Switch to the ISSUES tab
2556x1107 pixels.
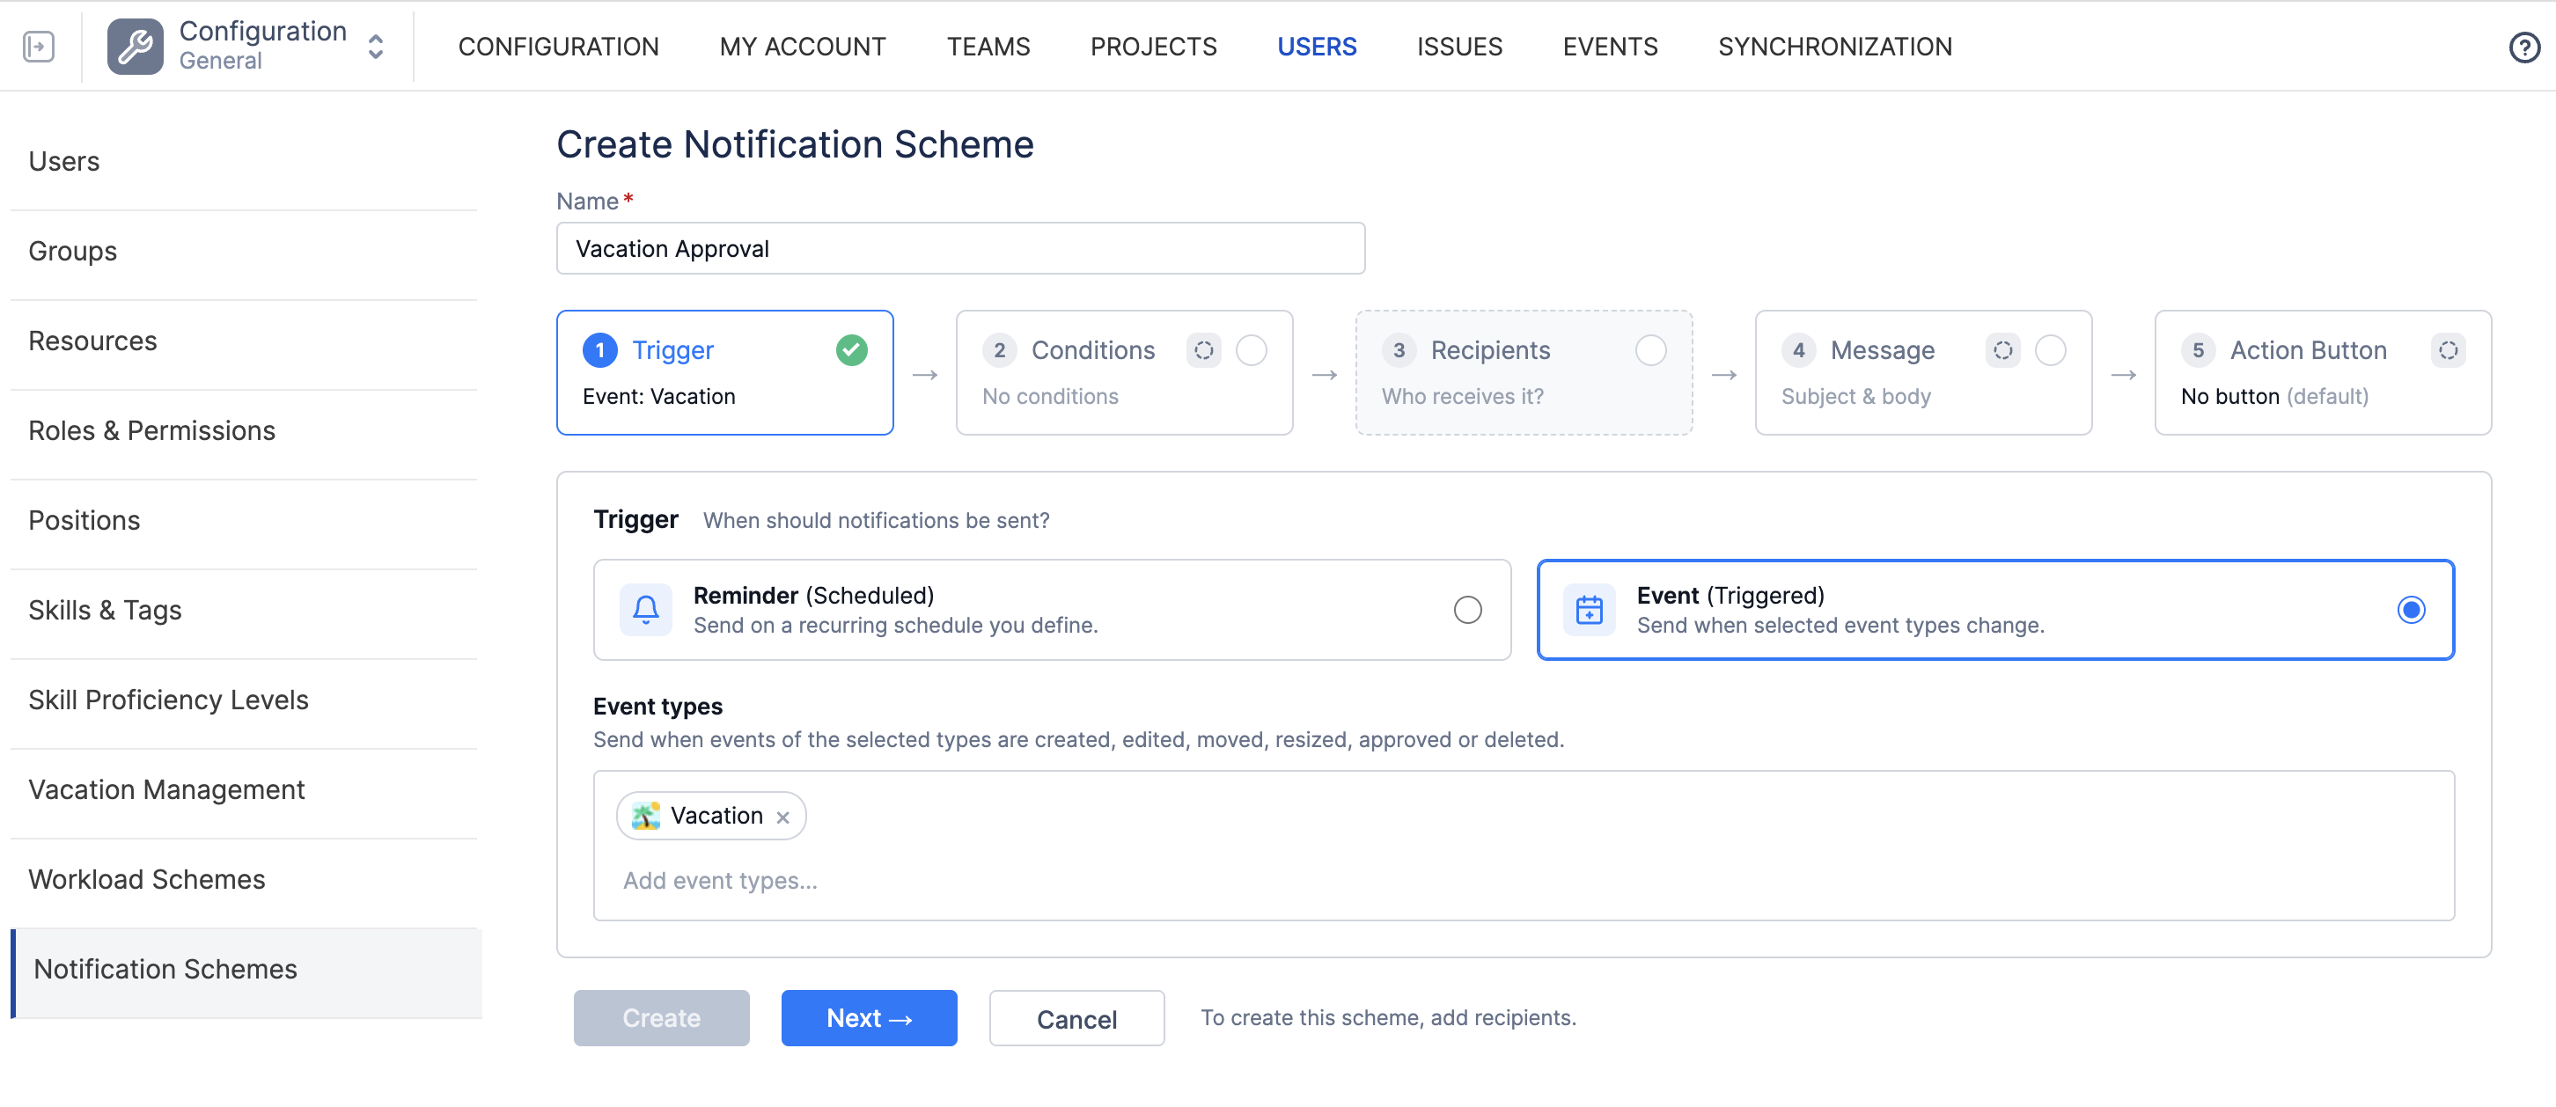click(1458, 47)
